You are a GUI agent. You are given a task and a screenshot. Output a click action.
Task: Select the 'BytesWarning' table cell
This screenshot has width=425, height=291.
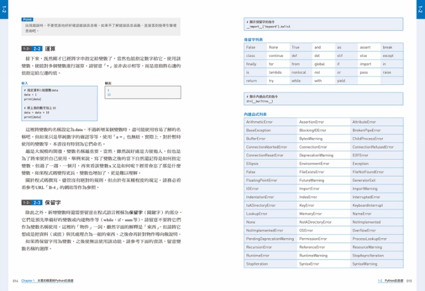coord(324,139)
